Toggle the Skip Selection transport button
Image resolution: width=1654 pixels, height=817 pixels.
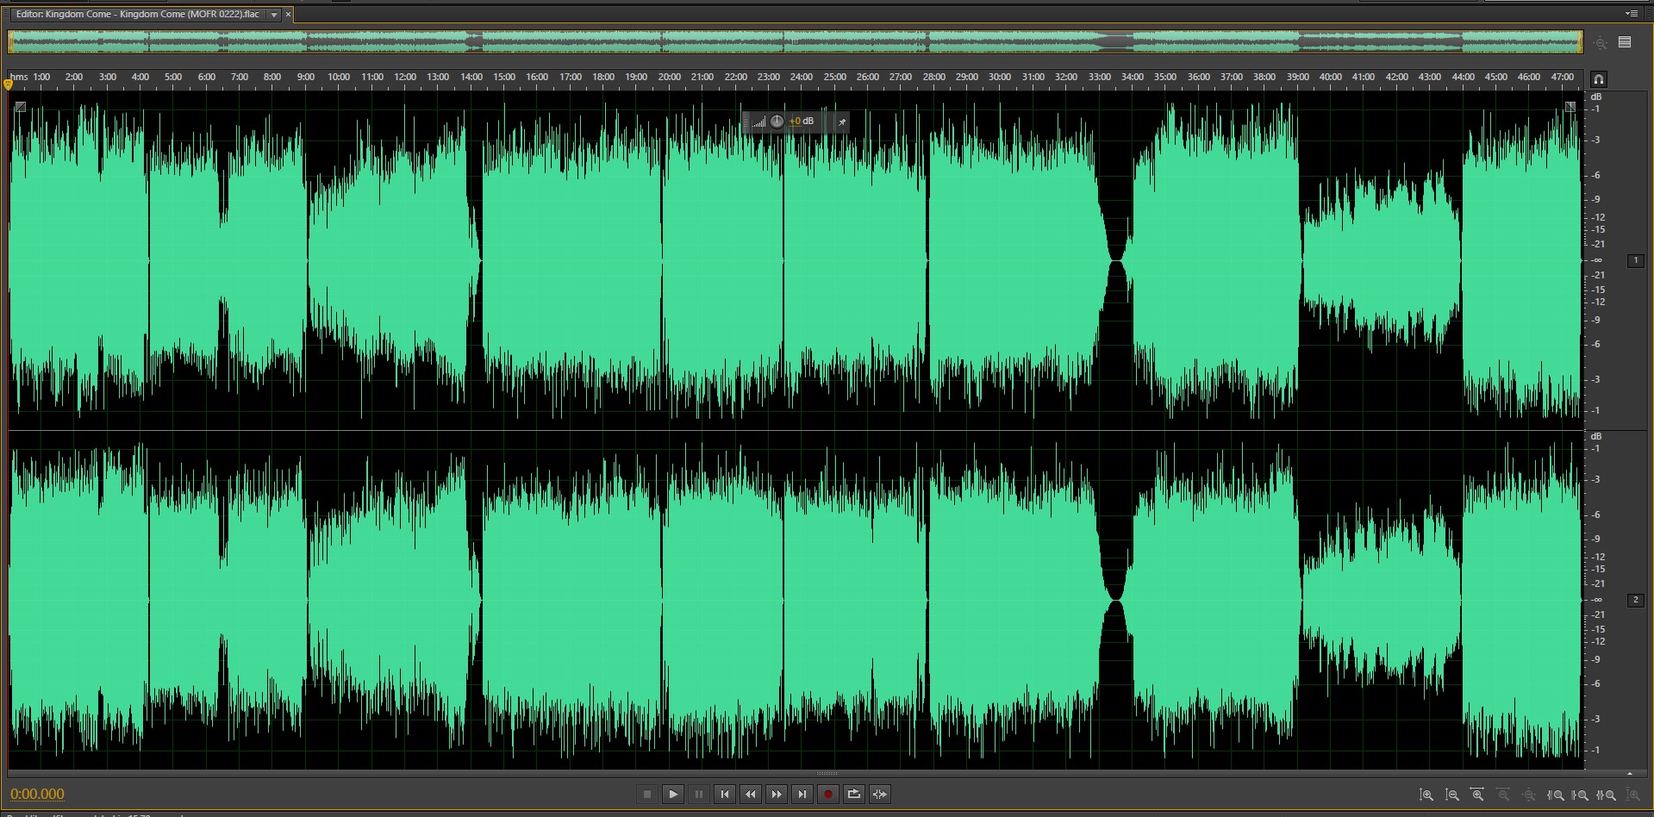[x=880, y=795]
